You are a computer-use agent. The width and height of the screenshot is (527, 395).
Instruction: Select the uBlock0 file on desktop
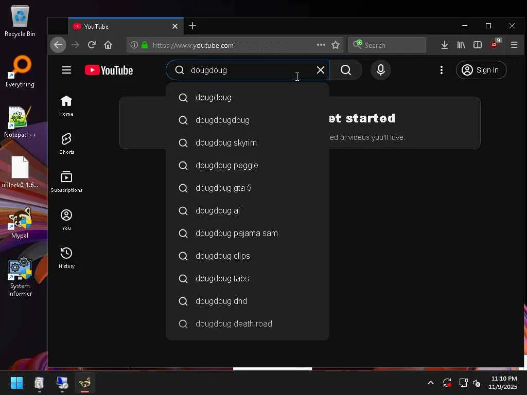[x=20, y=172]
